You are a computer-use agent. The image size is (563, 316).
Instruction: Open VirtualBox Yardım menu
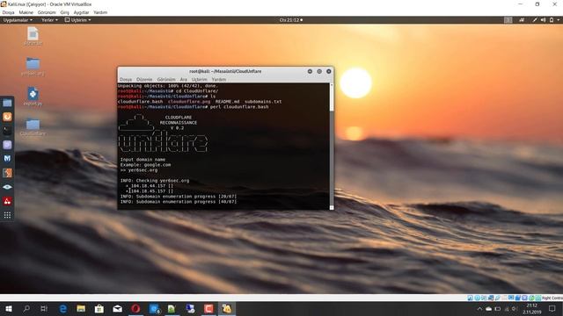100,12
